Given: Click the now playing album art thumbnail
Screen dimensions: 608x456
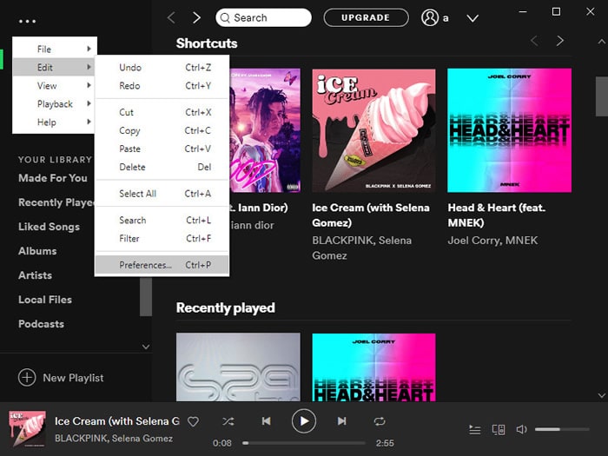Looking at the screenshot, I should (x=27, y=429).
